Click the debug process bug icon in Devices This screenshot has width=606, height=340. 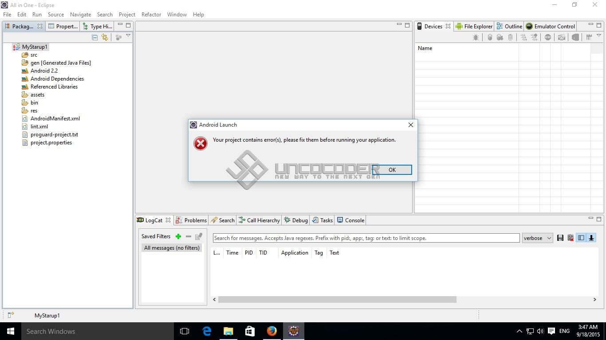tap(476, 38)
